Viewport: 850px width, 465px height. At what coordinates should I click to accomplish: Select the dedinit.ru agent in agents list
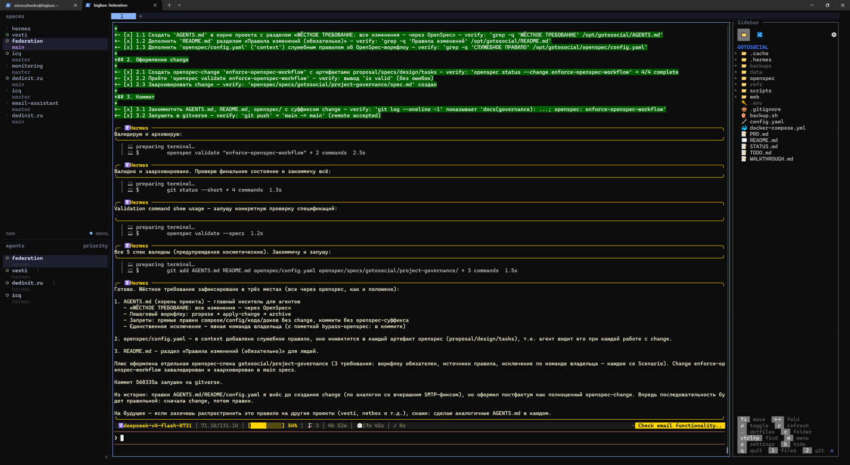(x=28, y=283)
